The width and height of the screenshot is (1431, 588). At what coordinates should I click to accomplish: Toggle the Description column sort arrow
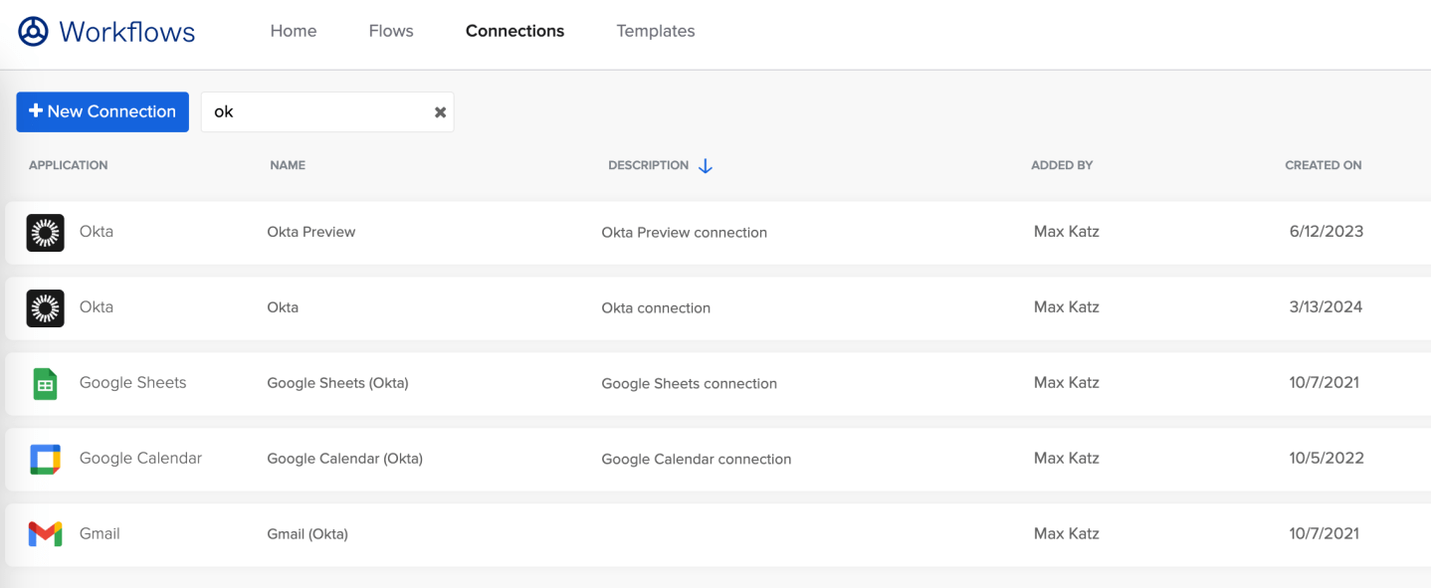point(706,165)
